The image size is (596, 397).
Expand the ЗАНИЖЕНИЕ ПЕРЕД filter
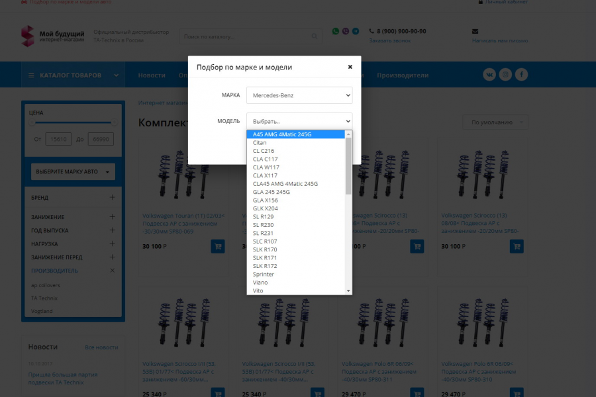[112, 257]
